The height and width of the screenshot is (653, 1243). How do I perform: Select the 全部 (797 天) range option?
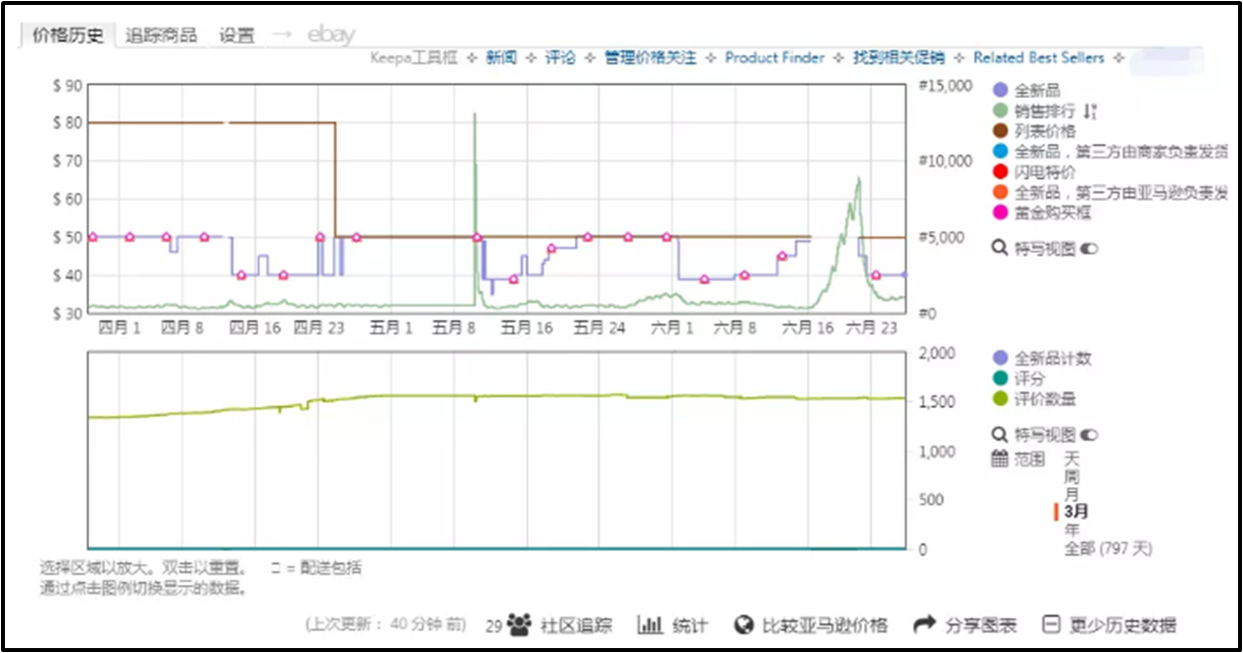(1108, 548)
